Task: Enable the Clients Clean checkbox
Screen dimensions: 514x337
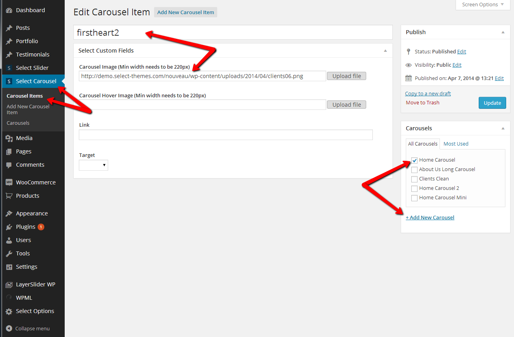Action: click(414, 179)
